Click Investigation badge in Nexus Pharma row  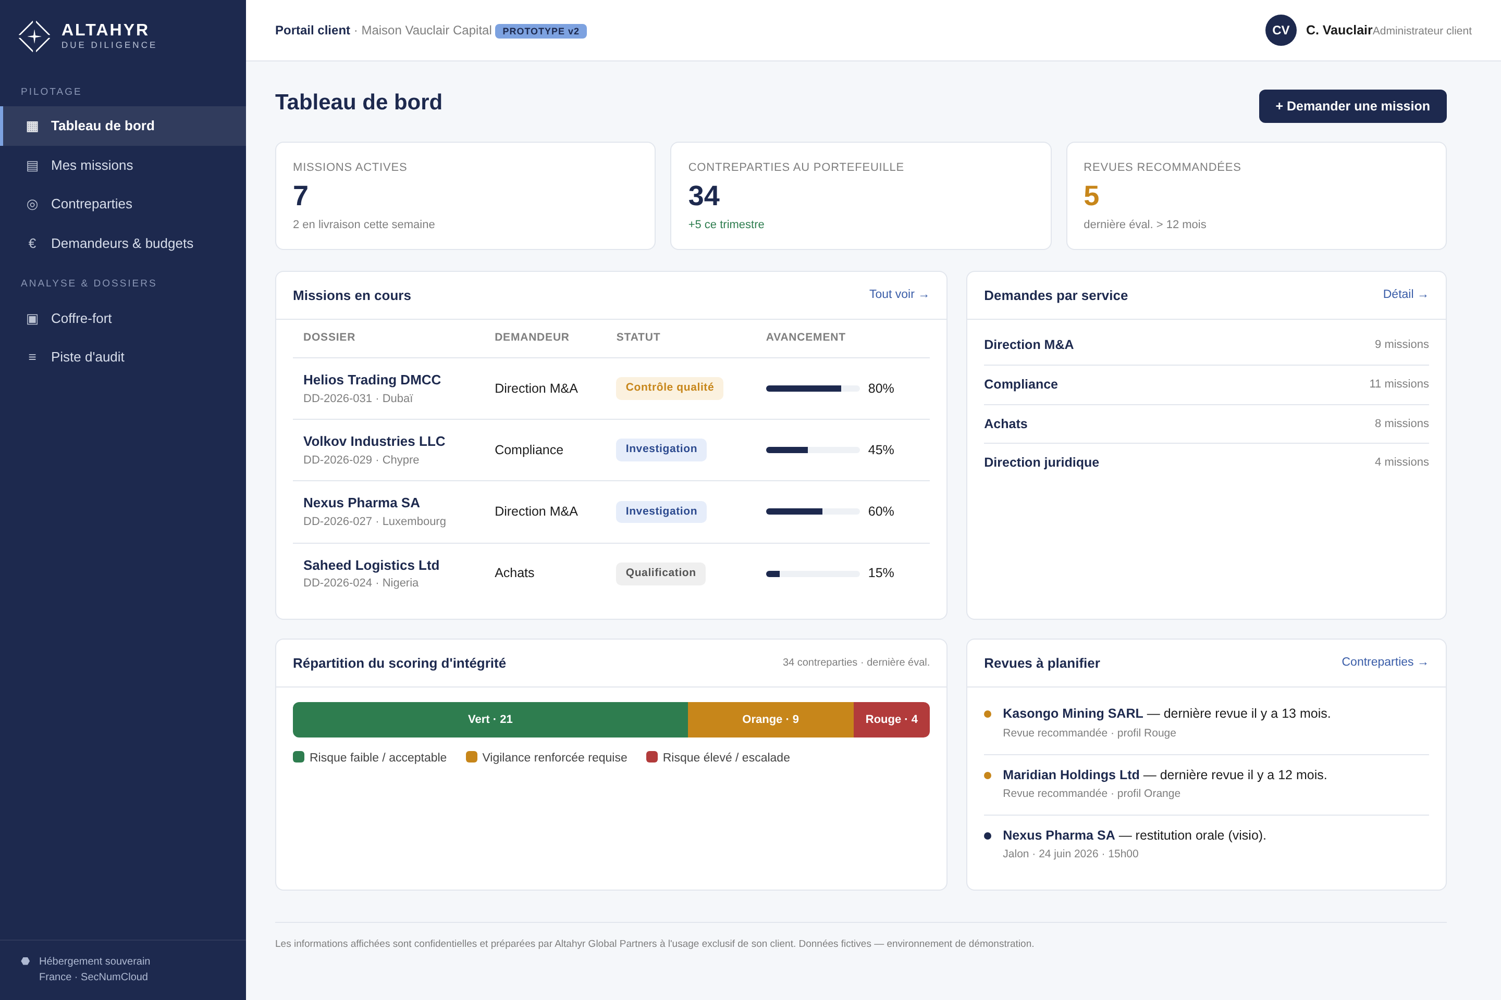(x=661, y=511)
